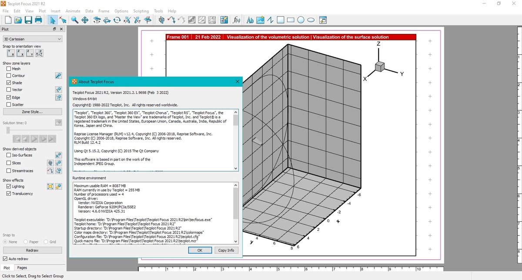The image size is (522, 280).
Task: Insert an image with the picture icon
Action: 261,20
